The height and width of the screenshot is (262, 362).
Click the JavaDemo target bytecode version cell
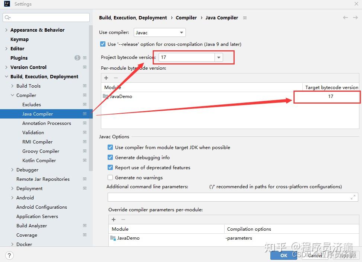pos(330,97)
